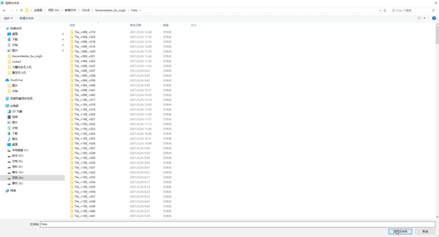
Task: Open 大疆攻击无人机 folder in sidebar
Action: point(22,67)
